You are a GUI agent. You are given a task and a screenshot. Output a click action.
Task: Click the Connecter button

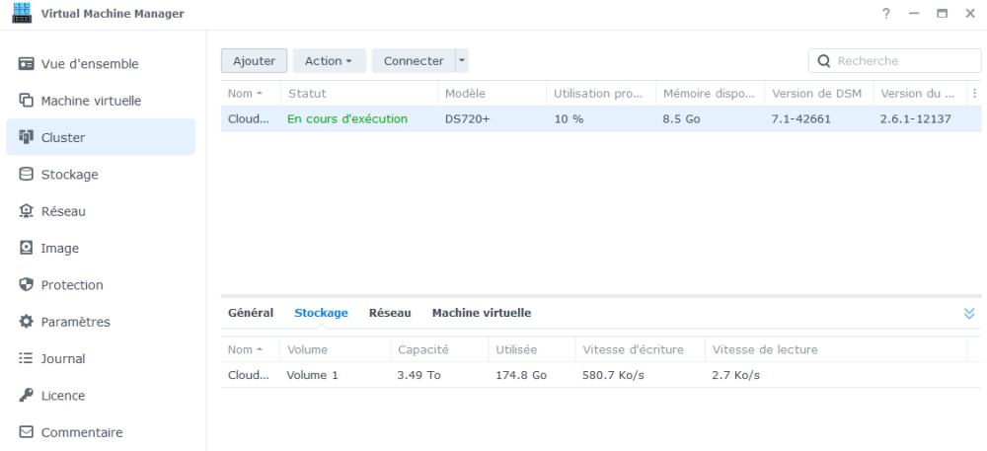coord(414,61)
